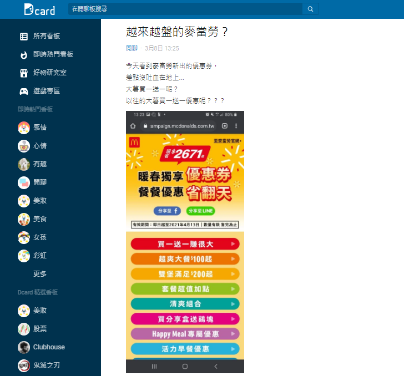The width and height of the screenshot is (404, 376).
Task: Click the 有效期間 validity notice text
Action: coord(185,225)
